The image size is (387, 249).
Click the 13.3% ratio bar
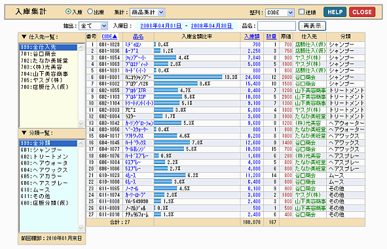pos(188,77)
